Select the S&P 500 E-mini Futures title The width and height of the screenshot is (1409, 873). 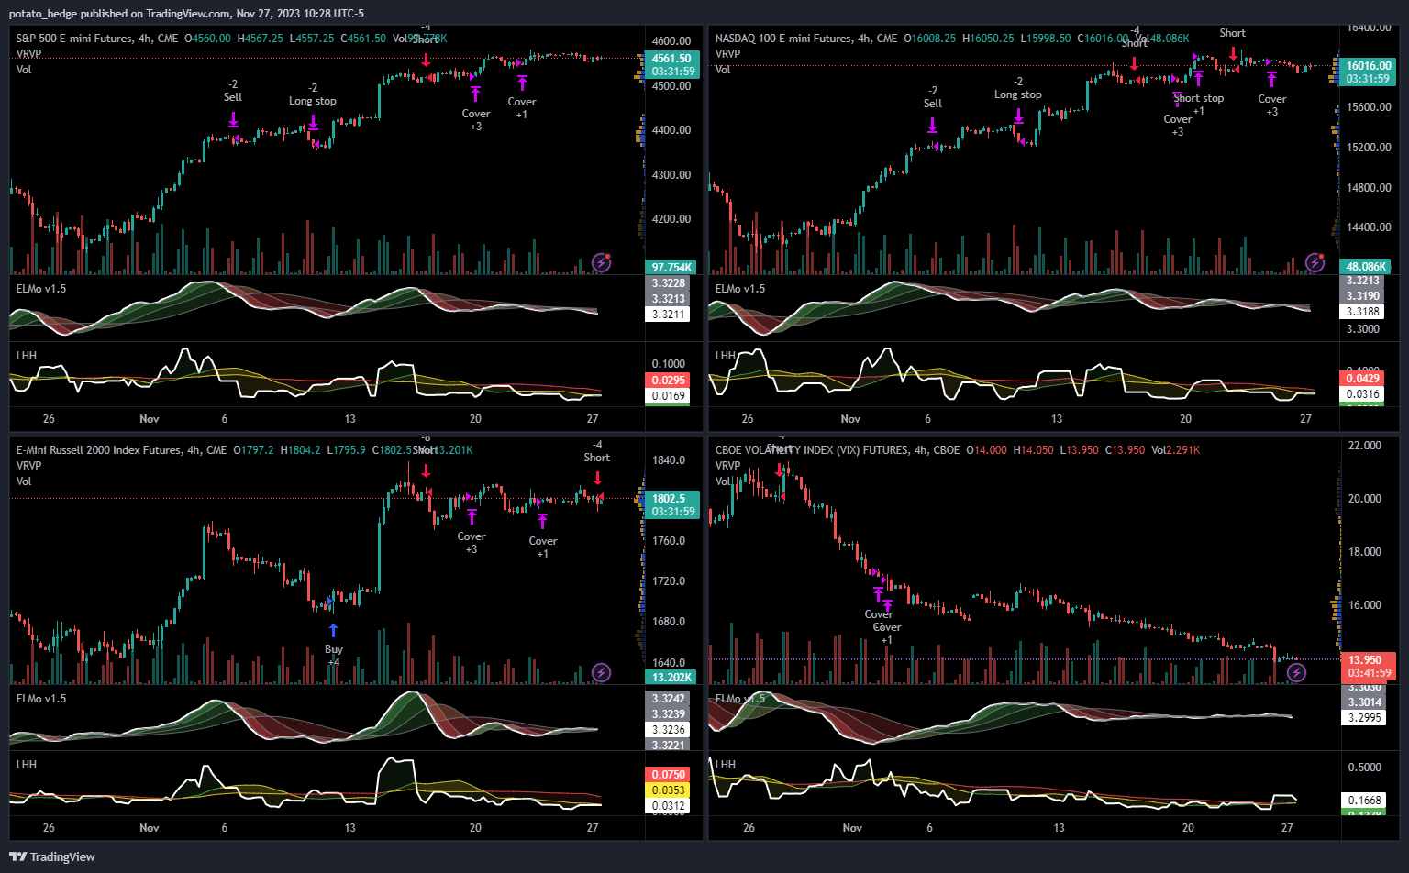[97, 39]
